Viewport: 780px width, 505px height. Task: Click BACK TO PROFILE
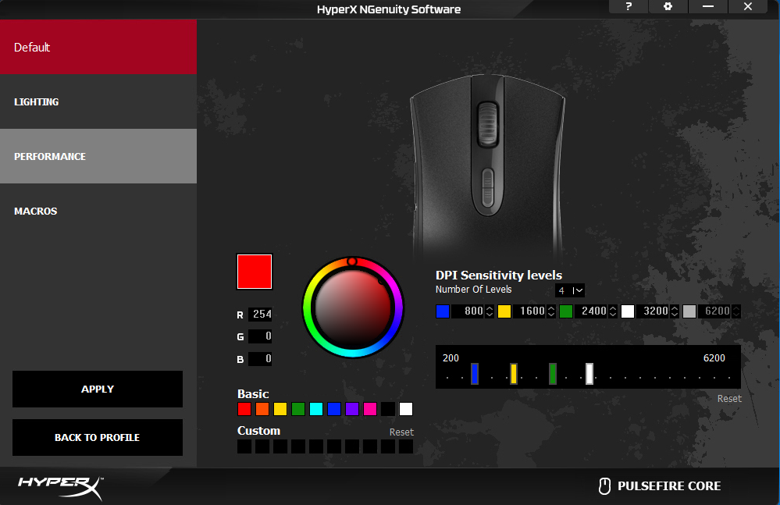click(97, 437)
